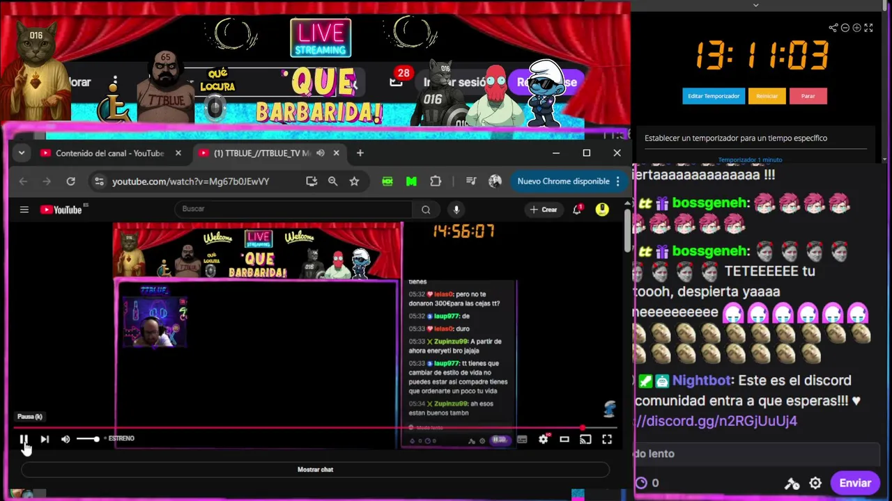This screenshot has width=892, height=501.
Task: Pause the YouTube video playback
Action: (23, 439)
